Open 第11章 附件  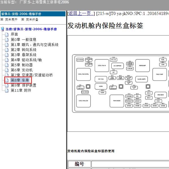(21, 90)
